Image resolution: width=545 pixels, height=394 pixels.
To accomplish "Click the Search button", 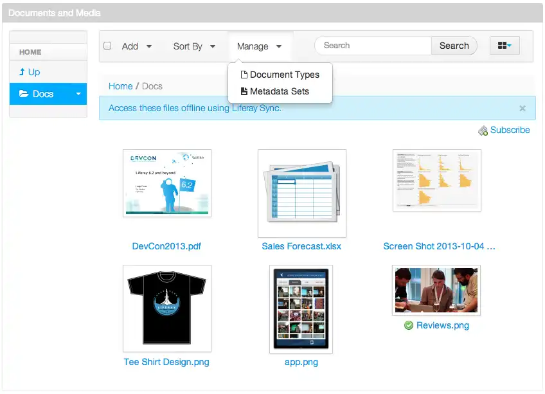I will click(x=454, y=46).
